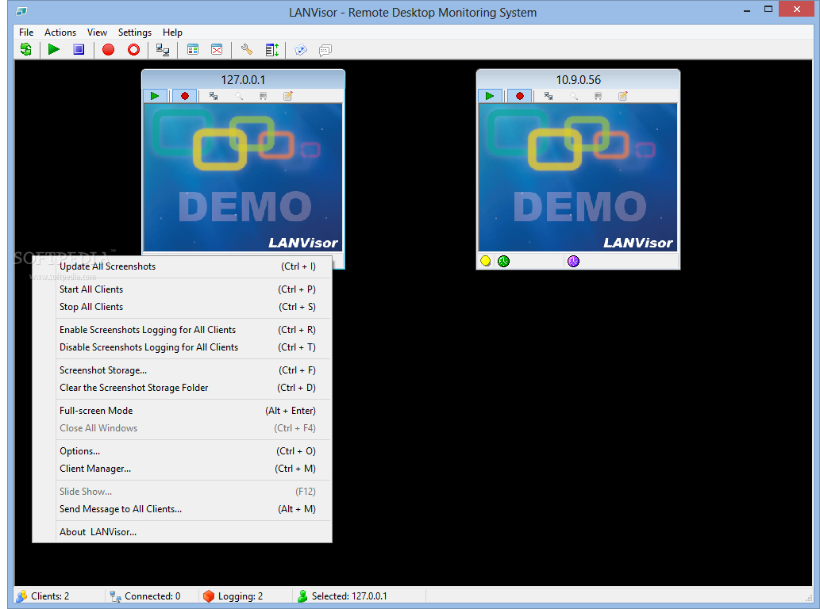Toggle play button in 10.9.0.56 client window
Image resolution: width=820 pixels, height=609 pixels.
[490, 96]
